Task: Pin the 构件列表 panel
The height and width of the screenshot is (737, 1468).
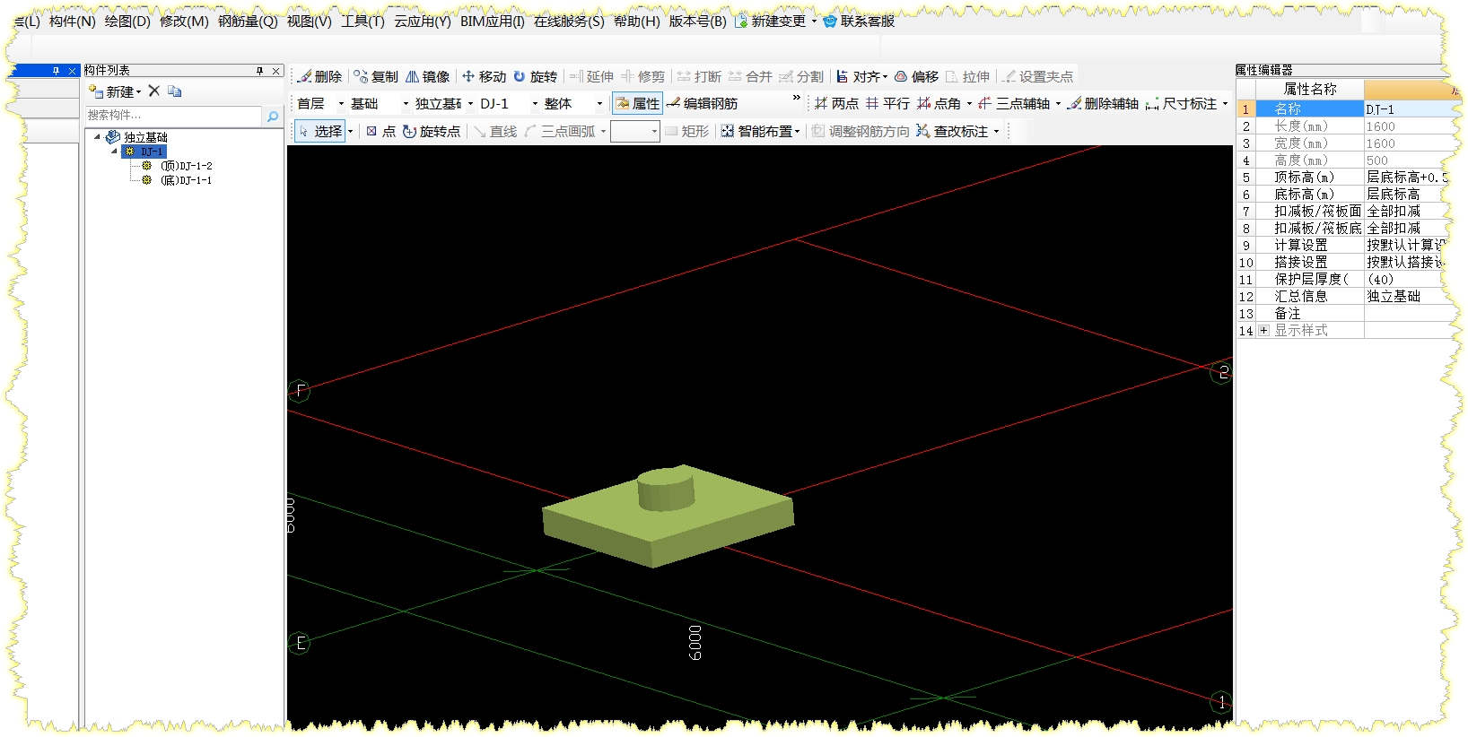Action: click(x=259, y=71)
